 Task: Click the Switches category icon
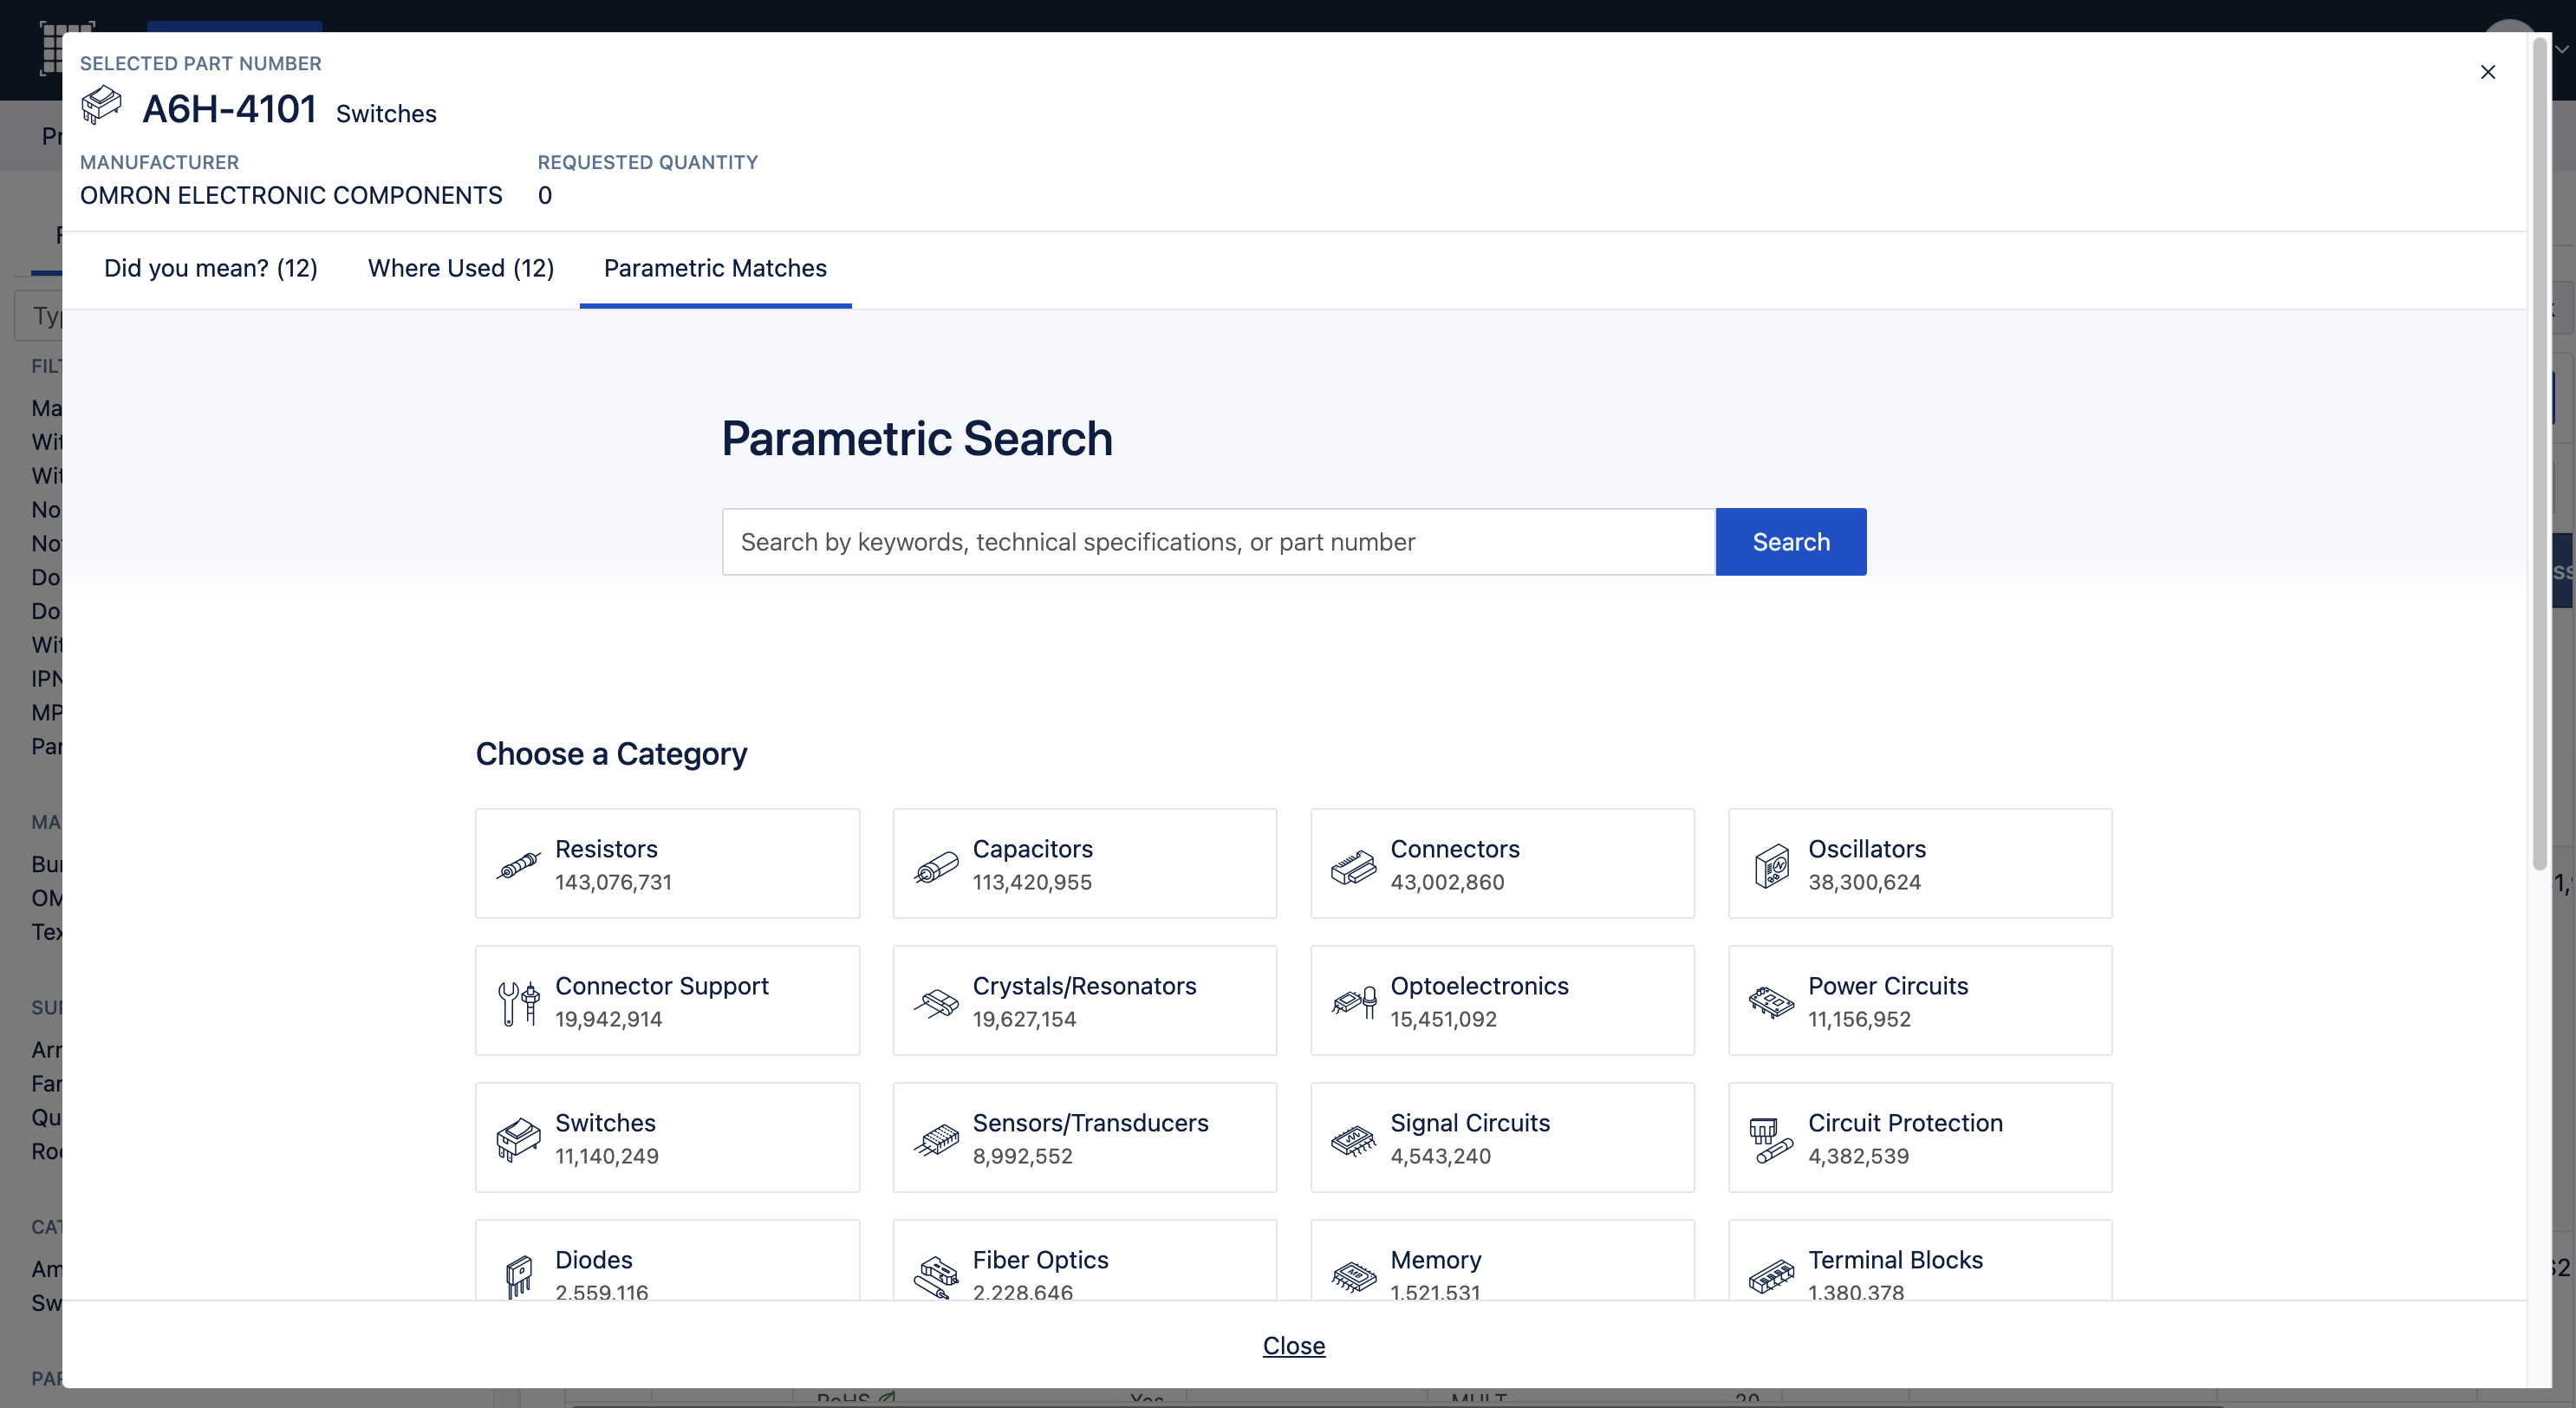tap(518, 1139)
